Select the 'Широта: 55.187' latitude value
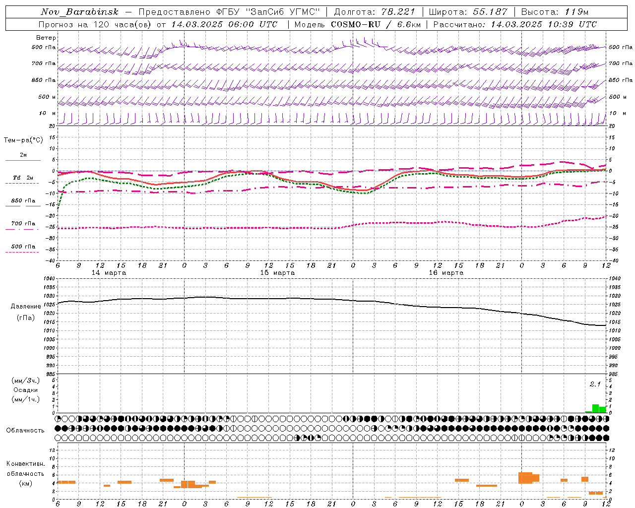 (468, 12)
